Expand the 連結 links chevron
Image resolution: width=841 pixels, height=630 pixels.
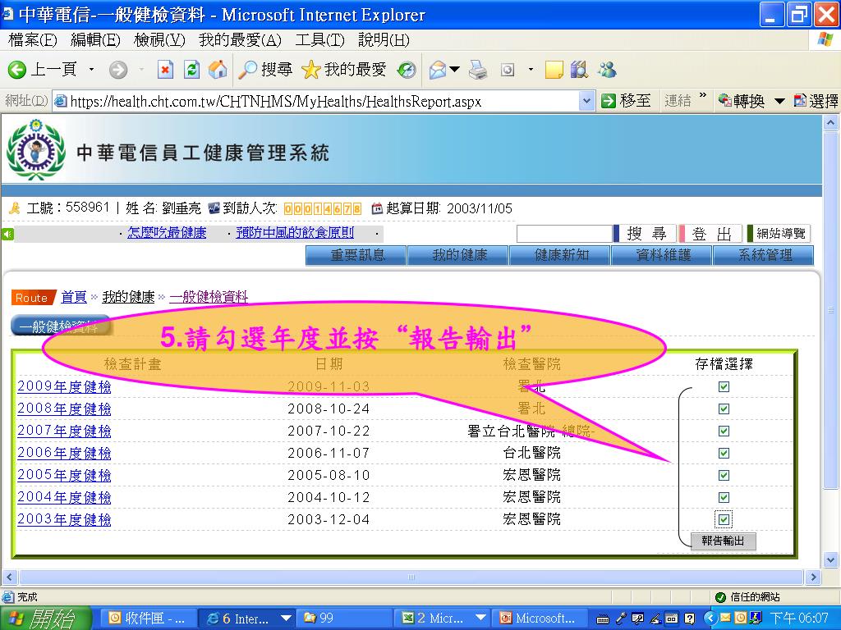(x=703, y=97)
